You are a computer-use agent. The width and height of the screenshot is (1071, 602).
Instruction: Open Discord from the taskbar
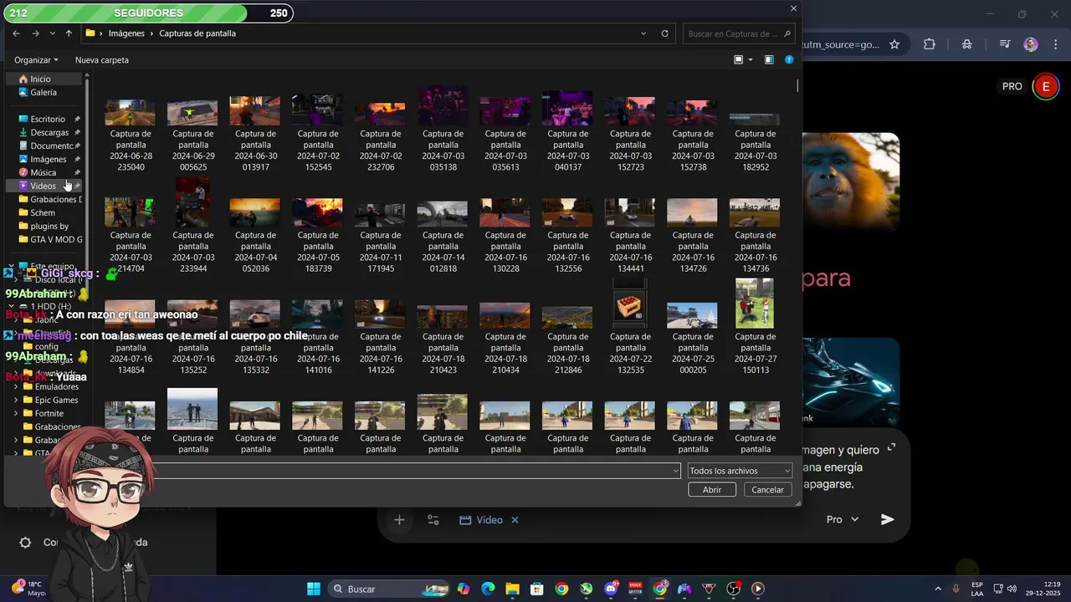[611, 589]
